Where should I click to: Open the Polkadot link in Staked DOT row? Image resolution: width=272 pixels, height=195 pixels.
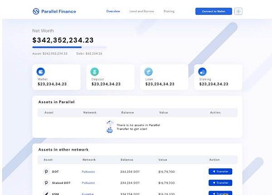tap(88, 183)
